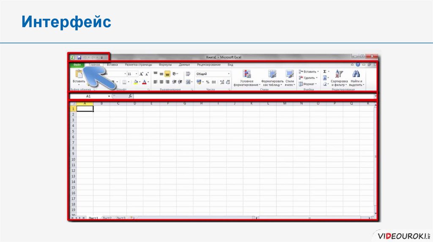
Task: Click Вставить in the Ячейки group
Action: pyautogui.click(x=309, y=72)
